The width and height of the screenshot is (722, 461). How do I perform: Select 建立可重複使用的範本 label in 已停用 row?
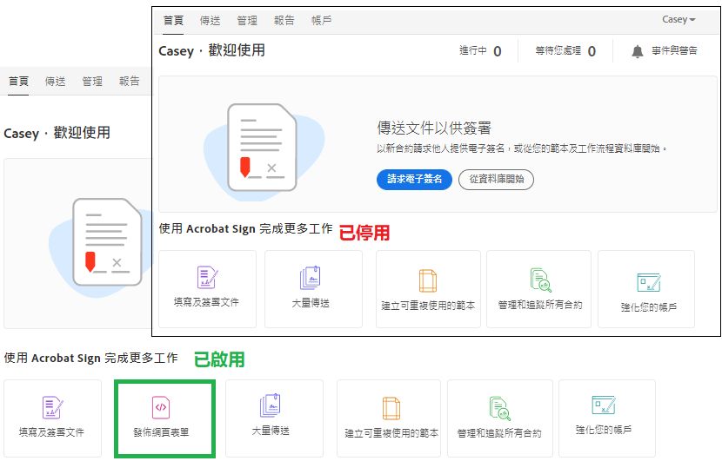point(428,306)
